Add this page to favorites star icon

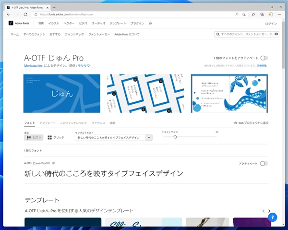[244, 14]
